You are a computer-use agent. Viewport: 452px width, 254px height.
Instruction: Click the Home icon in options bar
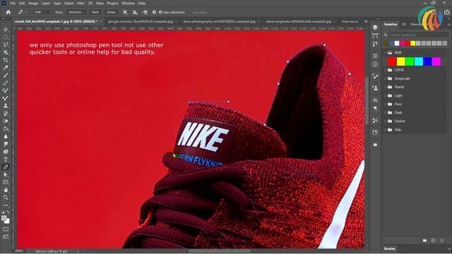8,12
